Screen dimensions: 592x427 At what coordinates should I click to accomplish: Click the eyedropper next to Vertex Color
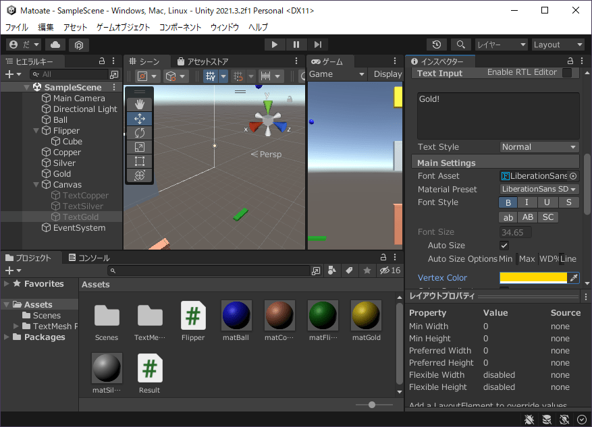pos(574,278)
